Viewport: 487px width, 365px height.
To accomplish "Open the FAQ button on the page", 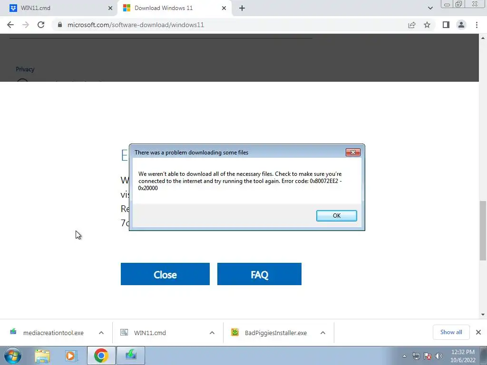I will [x=259, y=274].
